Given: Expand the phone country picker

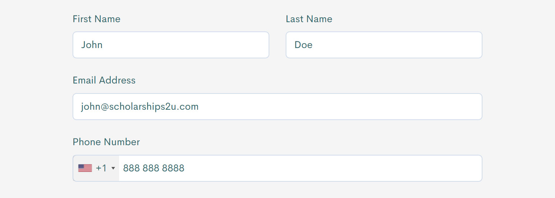Looking at the screenshot, I should pos(96,168).
